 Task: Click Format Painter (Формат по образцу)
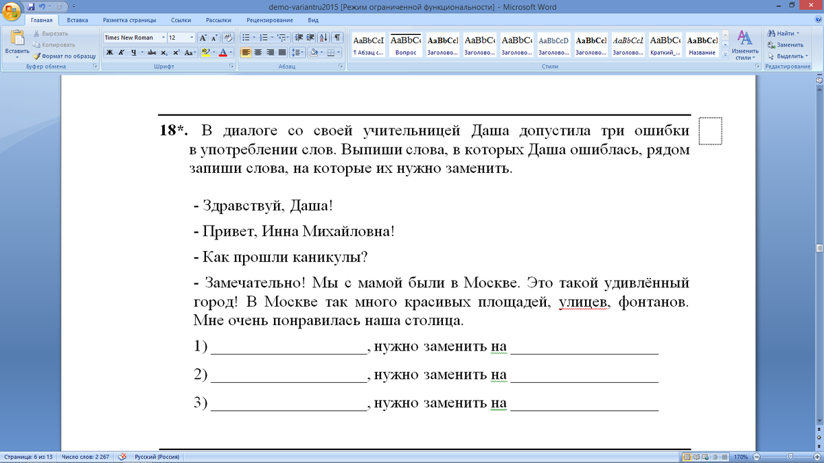tap(65, 56)
